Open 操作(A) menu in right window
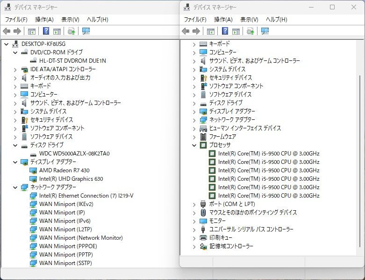The image size is (365, 280). (x=223, y=20)
